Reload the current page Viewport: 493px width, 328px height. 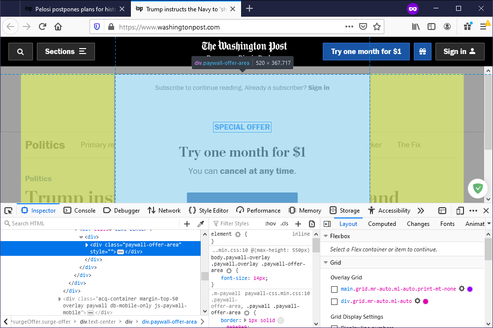point(43,27)
